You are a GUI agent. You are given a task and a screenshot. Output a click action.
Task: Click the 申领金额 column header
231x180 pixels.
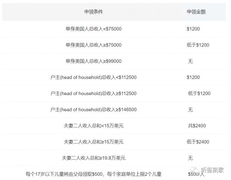coord(196,12)
